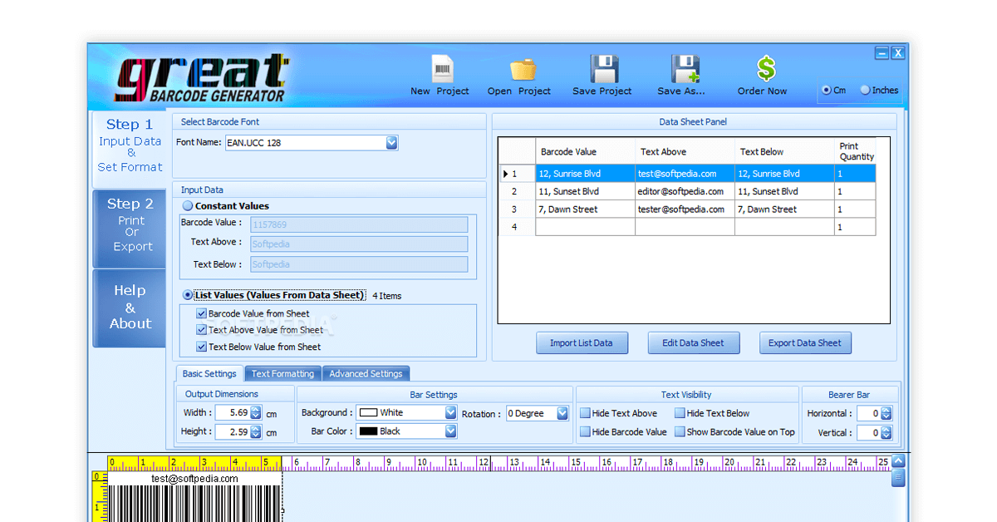Viewport: 997px width, 522px height.
Task: Enable the Hide Text Above option
Action: 585,413
